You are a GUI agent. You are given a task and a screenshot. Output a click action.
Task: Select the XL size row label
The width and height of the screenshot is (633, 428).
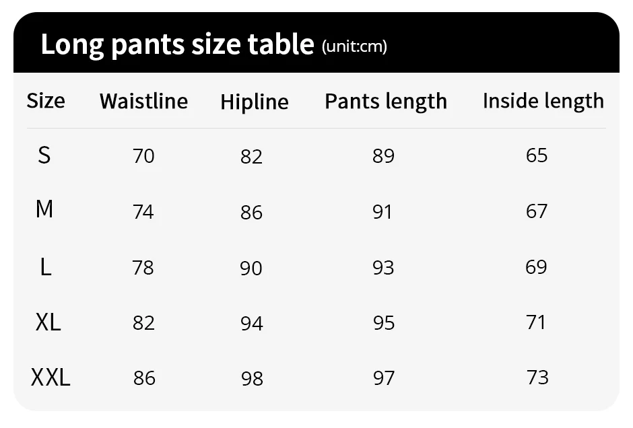[x=48, y=322]
